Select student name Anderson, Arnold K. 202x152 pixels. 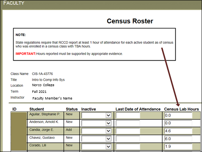tap(44, 122)
